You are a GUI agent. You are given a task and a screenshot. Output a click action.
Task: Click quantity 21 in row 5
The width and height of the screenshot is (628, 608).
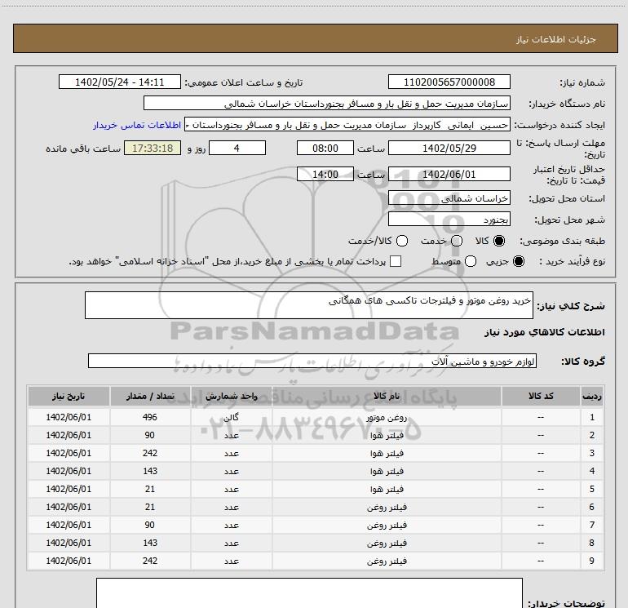pyautogui.click(x=150, y=490)
